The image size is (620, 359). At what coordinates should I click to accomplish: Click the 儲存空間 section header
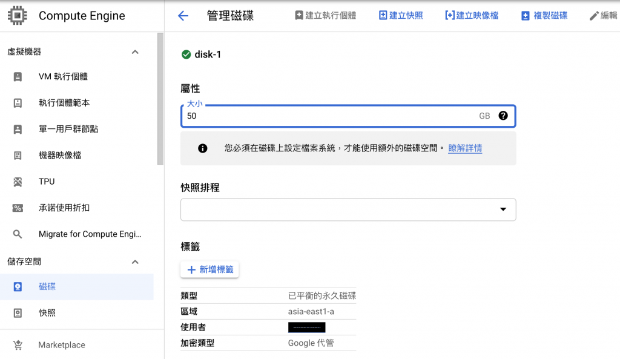24,262
